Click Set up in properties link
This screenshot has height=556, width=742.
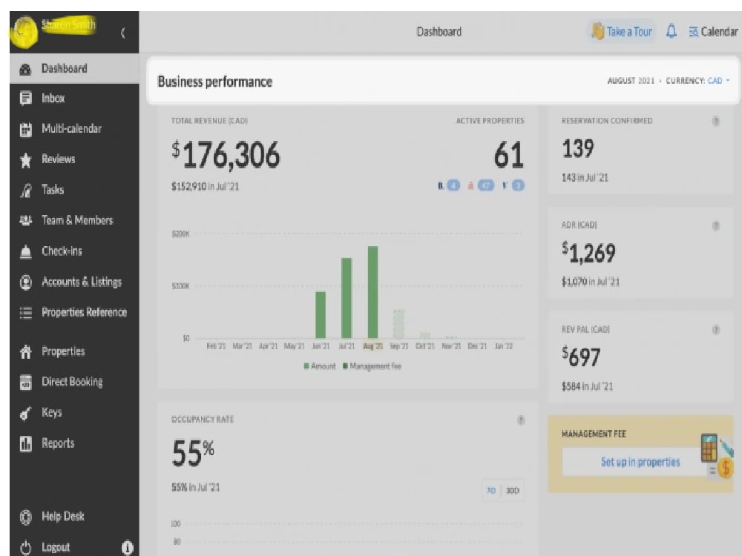(640, 462)
